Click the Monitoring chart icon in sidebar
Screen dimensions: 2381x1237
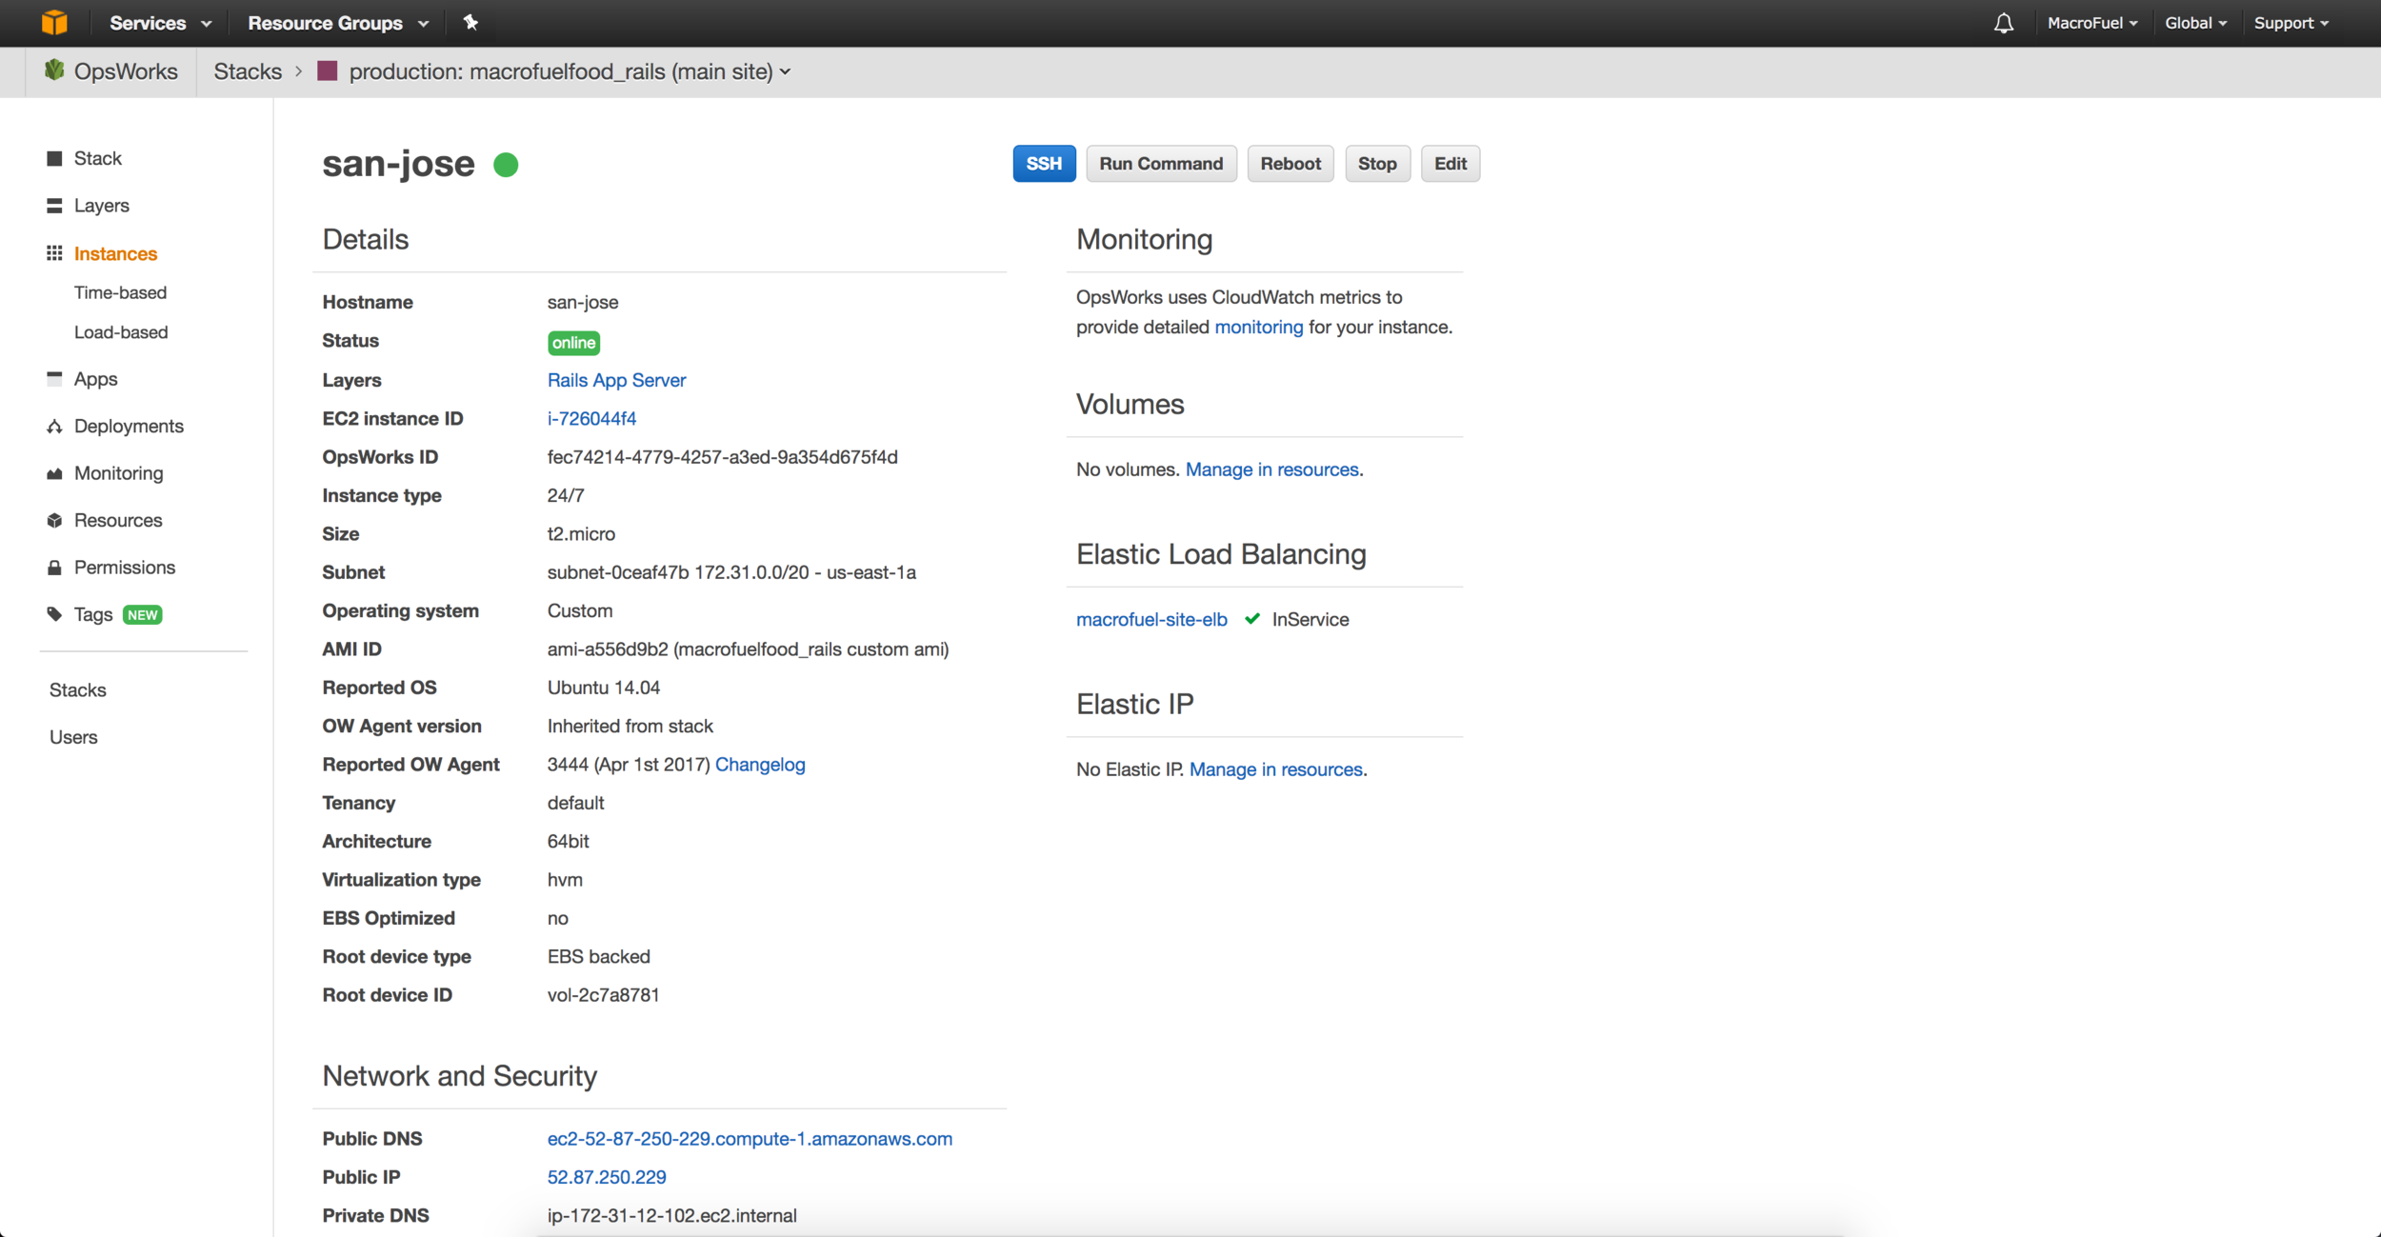coord(54,473)
